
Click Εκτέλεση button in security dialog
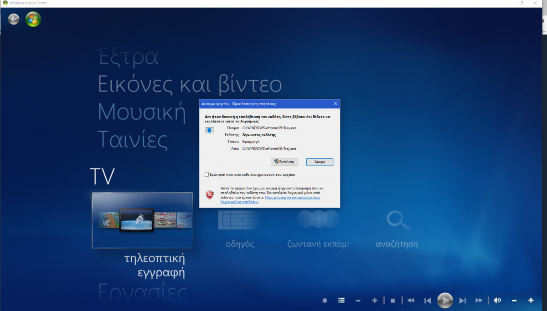coord(284,162)
